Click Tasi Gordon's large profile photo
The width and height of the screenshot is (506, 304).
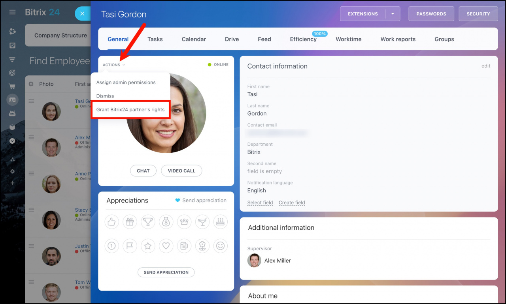pyautogui.click(x=166, y=113)
